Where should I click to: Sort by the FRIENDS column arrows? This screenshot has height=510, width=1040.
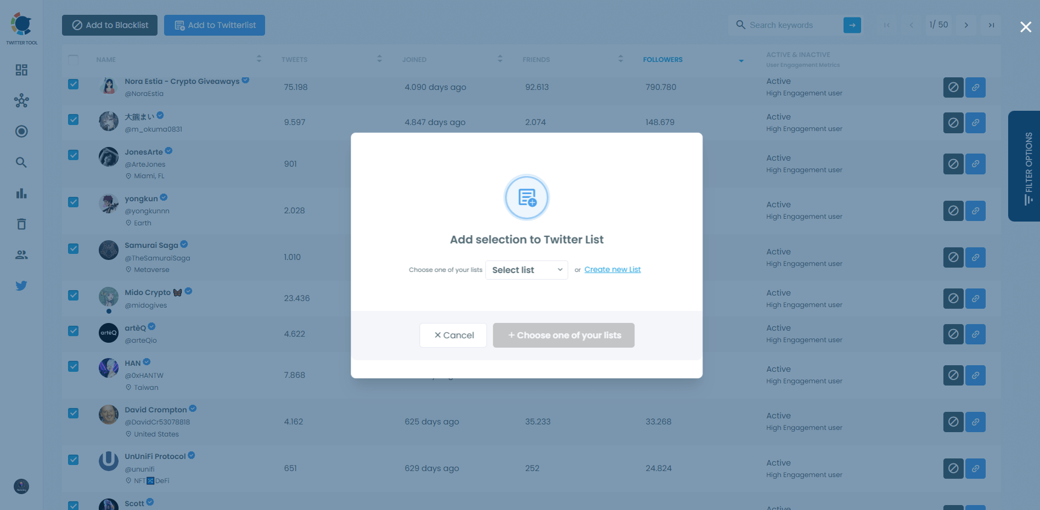pyautogui.click(x=621, y=59)
